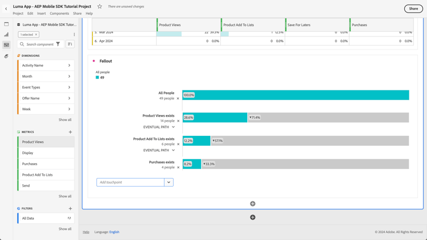The width and height of the screenshot is (427, 240).
Task: Click the icon on All Data filter
Action: tap(69, 218)
